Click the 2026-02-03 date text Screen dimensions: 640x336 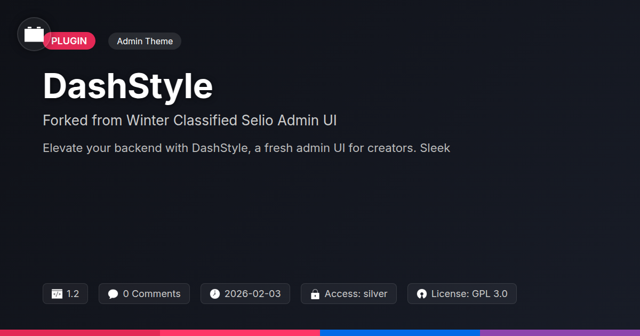(252, 294)
